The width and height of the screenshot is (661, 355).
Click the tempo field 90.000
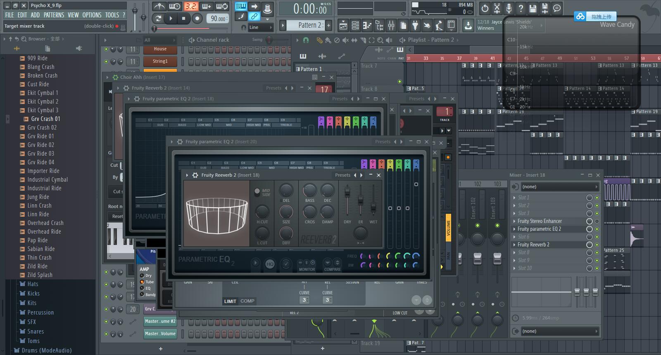(x=218, y=19)
